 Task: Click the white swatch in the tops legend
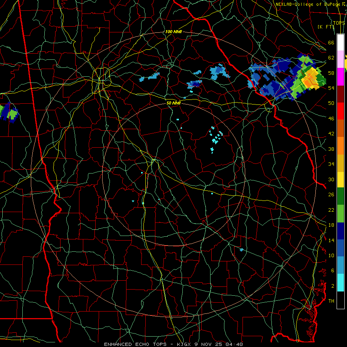tap(340, 42)
